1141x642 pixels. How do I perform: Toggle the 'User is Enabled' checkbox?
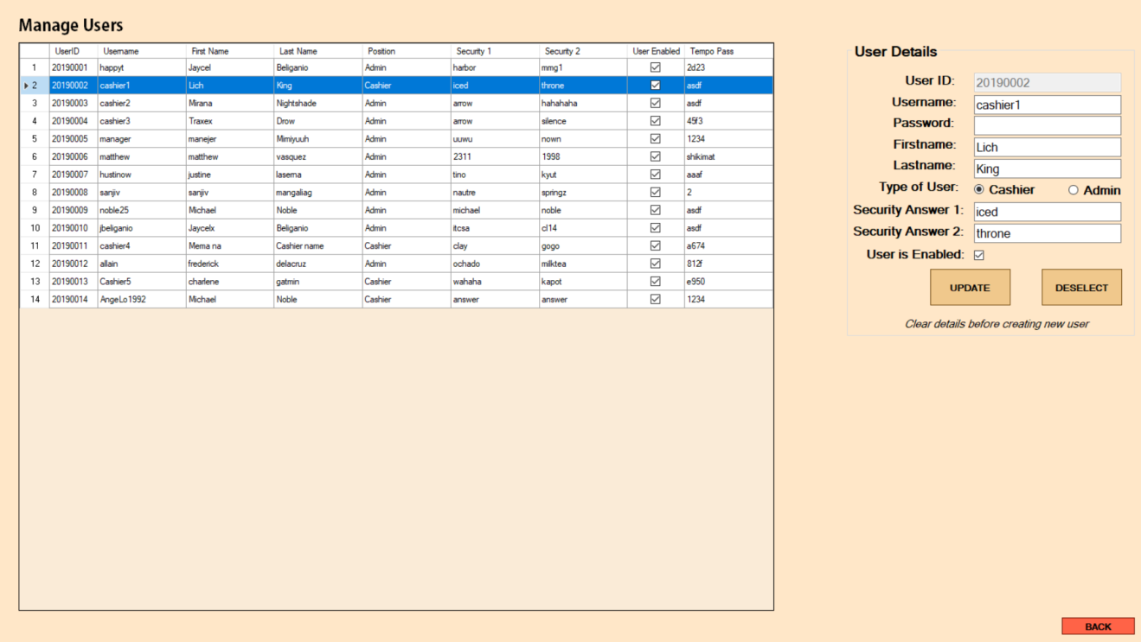pos(978,255)
